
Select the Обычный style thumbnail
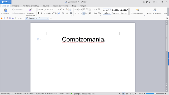[107, 11]
